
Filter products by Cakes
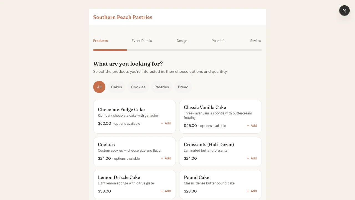[x=116, y=87]
